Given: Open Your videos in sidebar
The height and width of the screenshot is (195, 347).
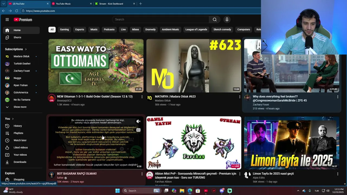Looking at the screenshot, I should point(21,155).
